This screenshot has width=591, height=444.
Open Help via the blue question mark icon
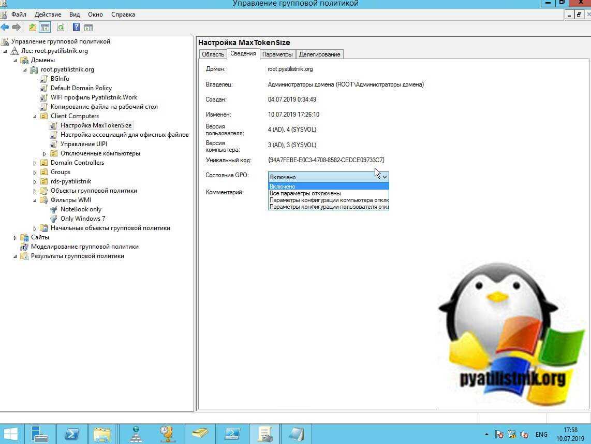coord(76,27)
